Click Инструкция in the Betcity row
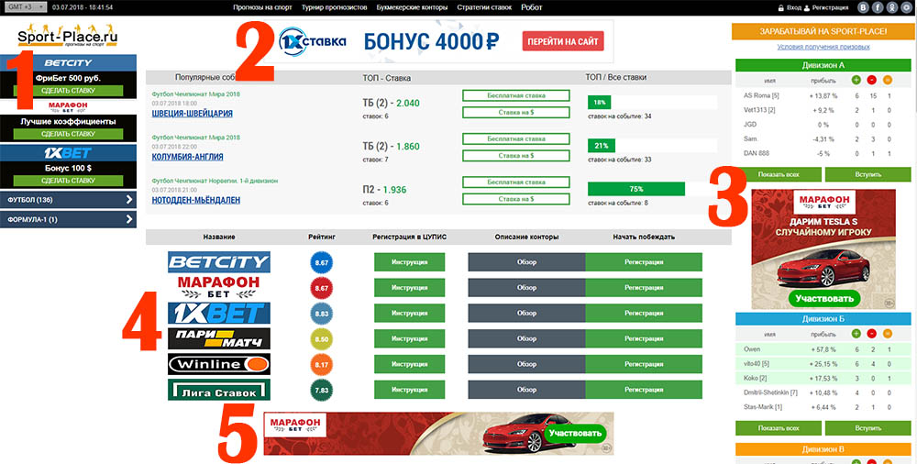 [x=409, y=262]
